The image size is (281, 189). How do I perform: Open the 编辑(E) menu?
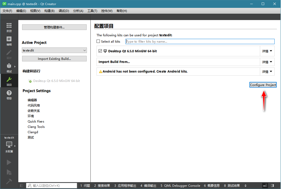21,11
